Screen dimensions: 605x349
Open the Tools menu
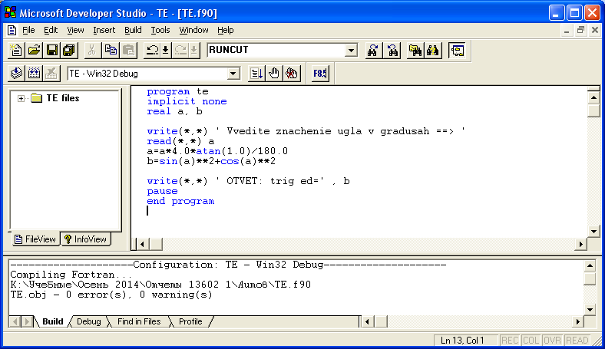pos(160,30)
